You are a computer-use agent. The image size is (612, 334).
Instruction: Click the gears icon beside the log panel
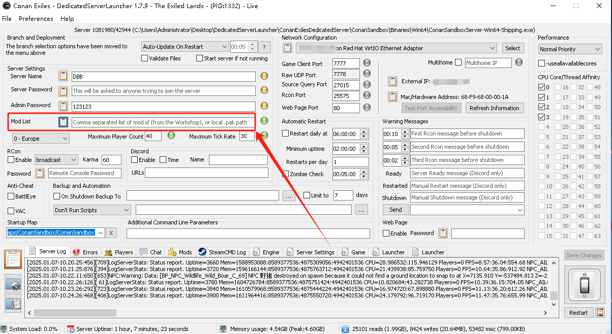12,284
